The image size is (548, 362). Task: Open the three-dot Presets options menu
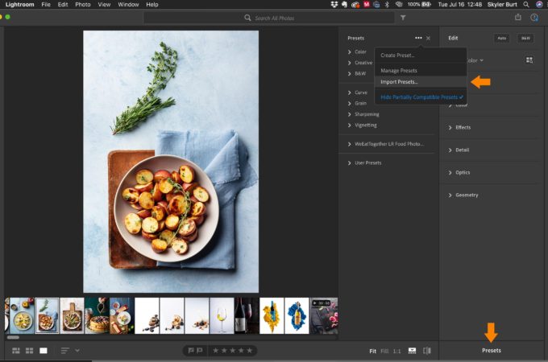418,38
